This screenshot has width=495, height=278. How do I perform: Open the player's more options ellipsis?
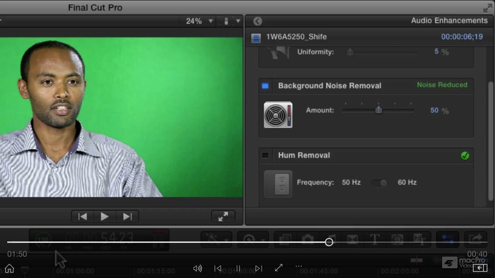pyautogui.click(x=299, y=266)
